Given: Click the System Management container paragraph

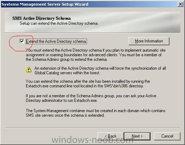Looking at the screenshot, I should click(x=95, y=113).
